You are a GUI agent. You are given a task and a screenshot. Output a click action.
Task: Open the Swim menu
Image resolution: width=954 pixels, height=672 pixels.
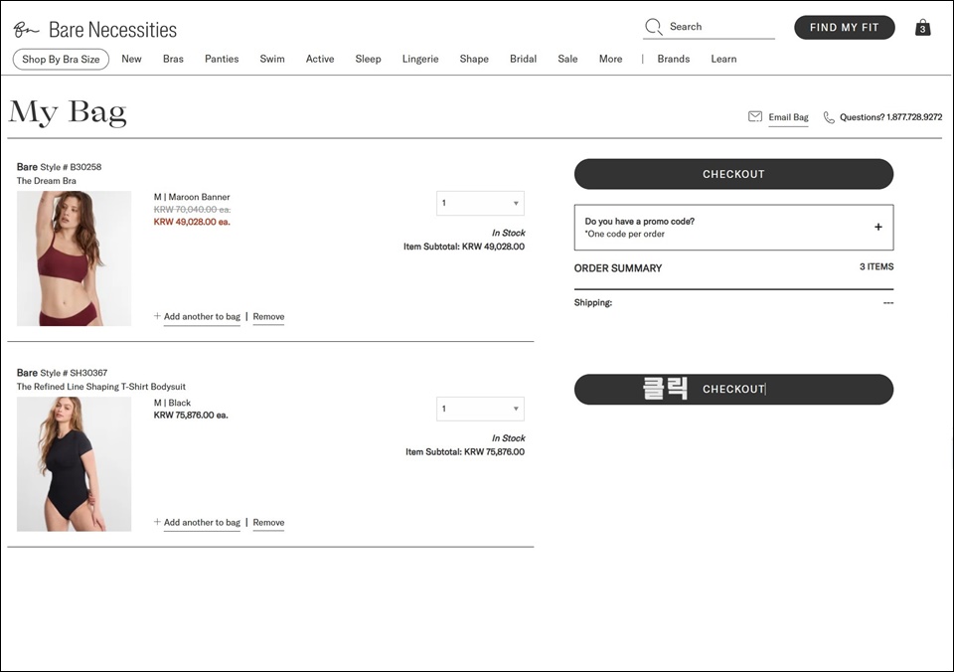[x=272, y=59]
